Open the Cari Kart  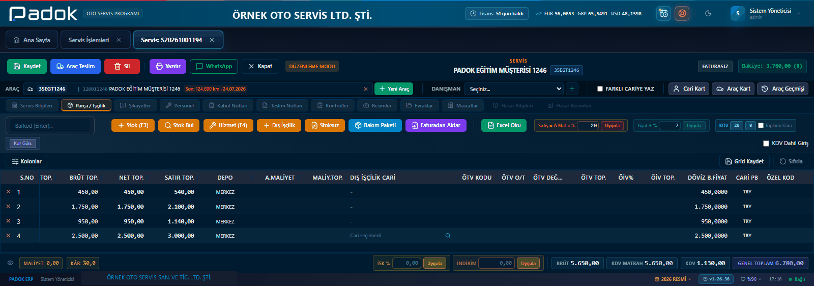(x=689, y=89)
